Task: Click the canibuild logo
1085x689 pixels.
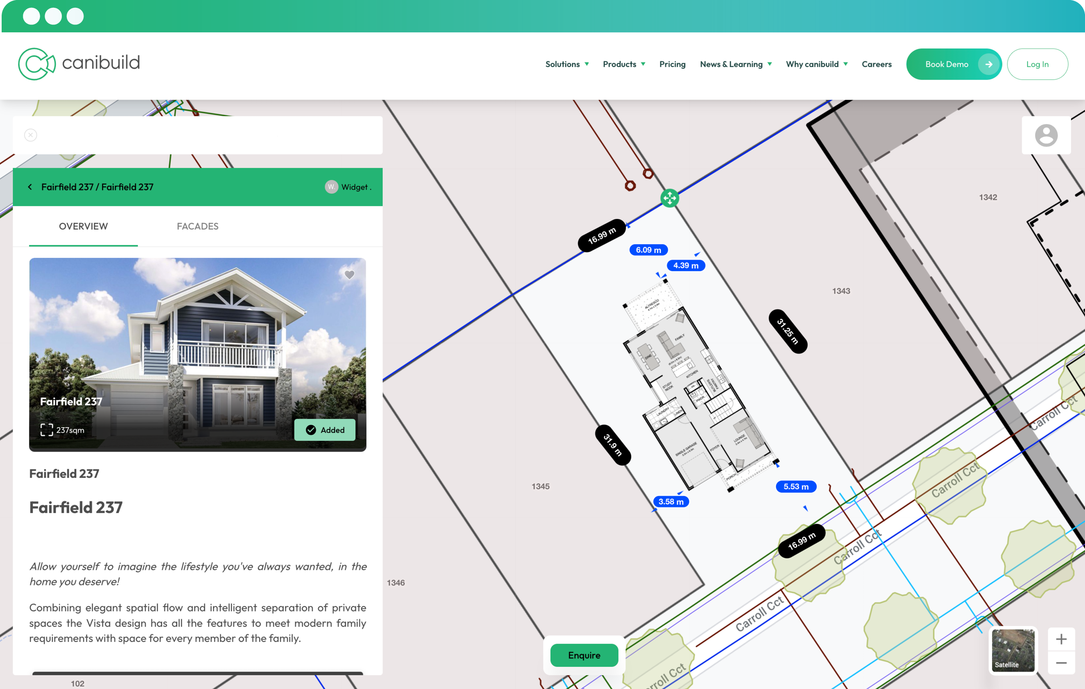Action: (x=79, y=63)
